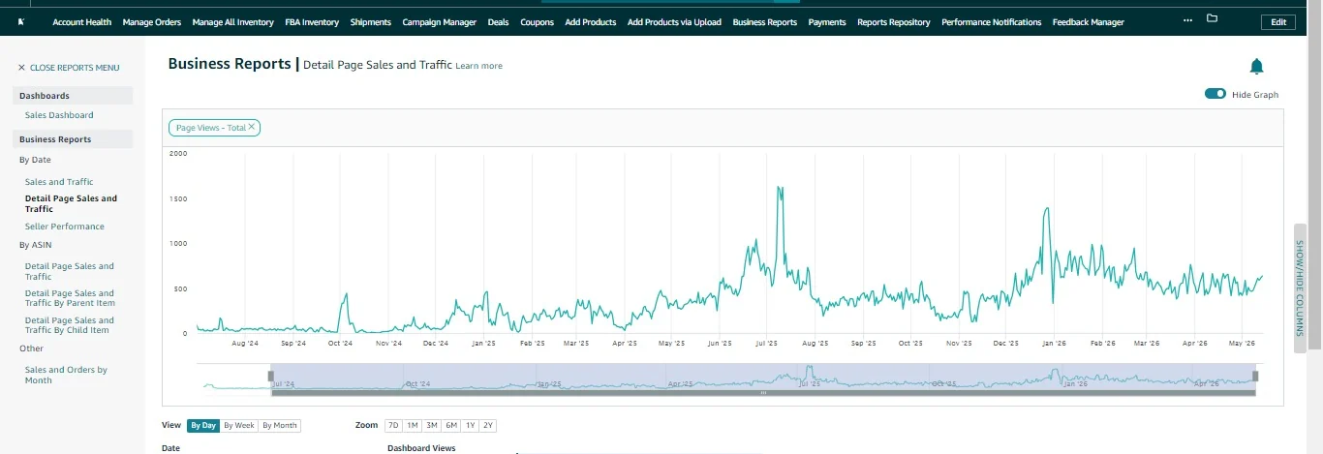This screenshot has height=454, width=1323.
Task: Click the Business Reports sidebar header
Action: pyautogui.click(x=73, y=139)
